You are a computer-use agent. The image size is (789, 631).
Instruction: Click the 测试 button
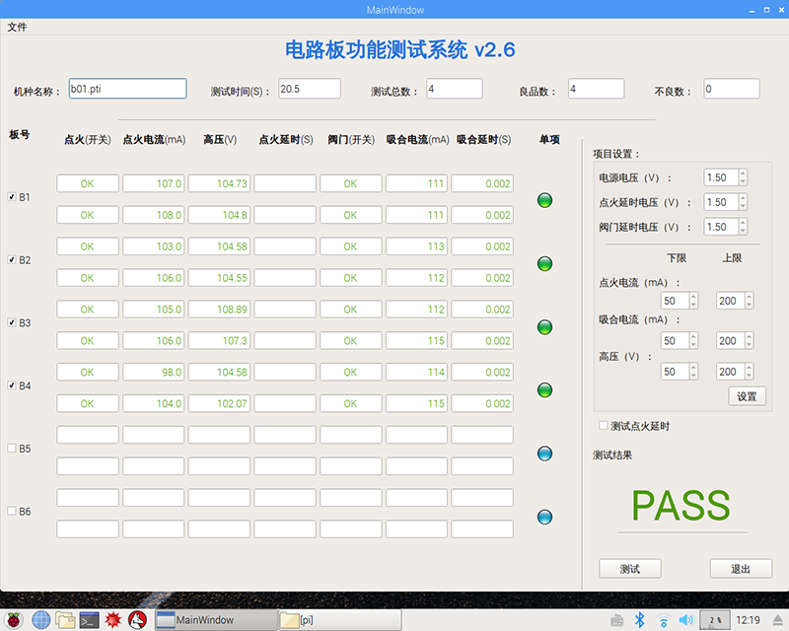click(629, 569)
